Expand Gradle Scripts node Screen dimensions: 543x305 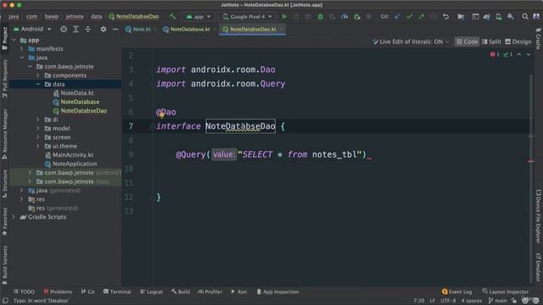[14, 217]
